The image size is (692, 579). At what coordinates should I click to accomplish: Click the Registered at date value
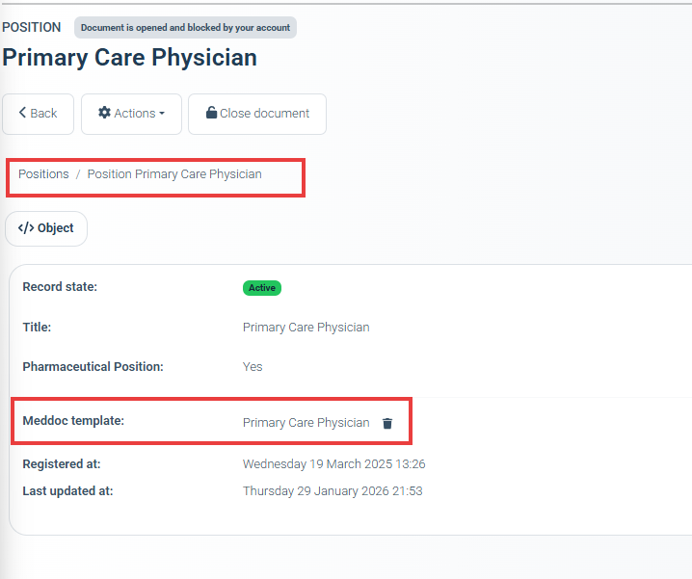coord(333,464)
